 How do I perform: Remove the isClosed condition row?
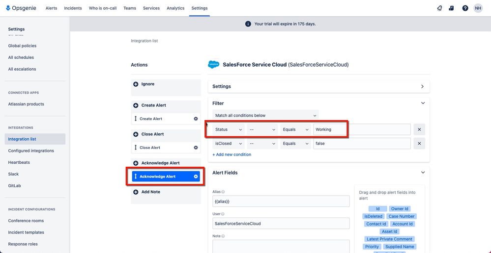click(x=419, y=143)
